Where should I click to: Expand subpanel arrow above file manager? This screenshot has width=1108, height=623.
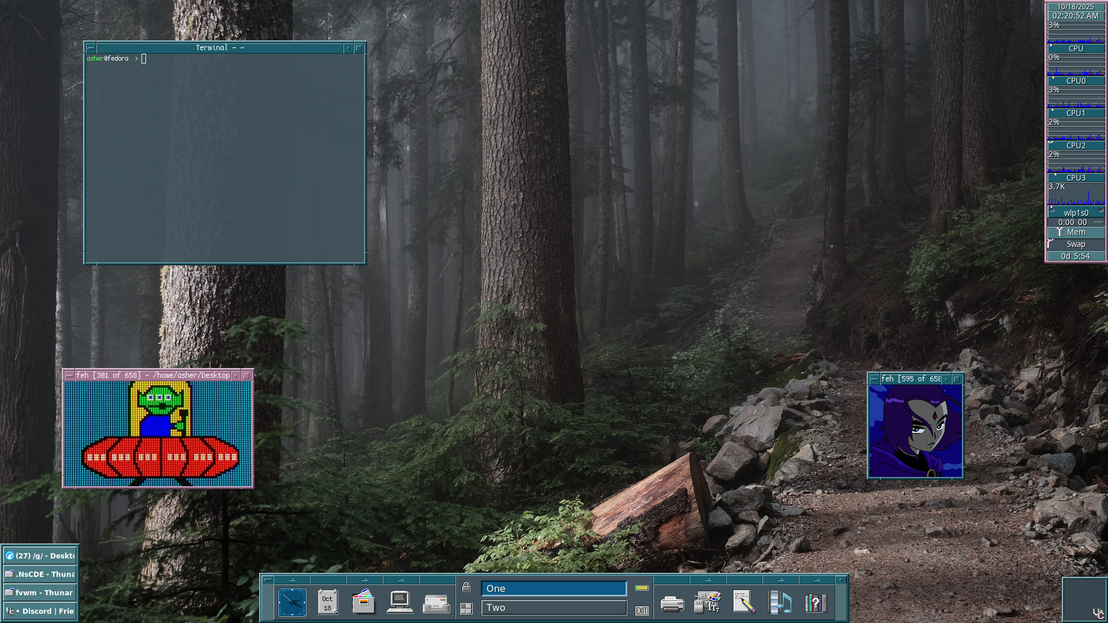[x=364, y=580]
